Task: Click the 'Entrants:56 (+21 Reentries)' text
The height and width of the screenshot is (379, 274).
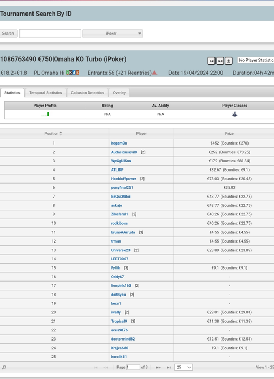Action: point(120,73)
